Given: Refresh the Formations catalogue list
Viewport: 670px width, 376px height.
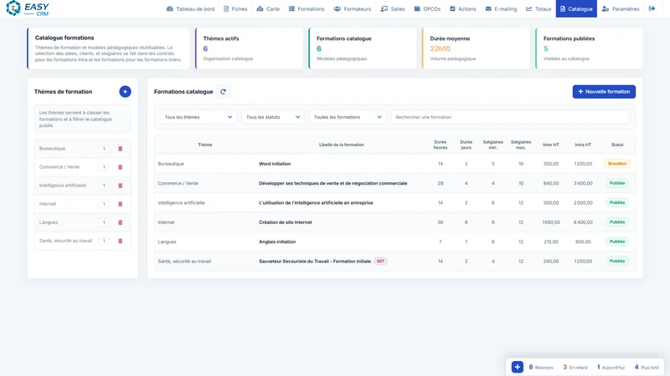Looking at the screenshot, I should click(x=223, y=92).
